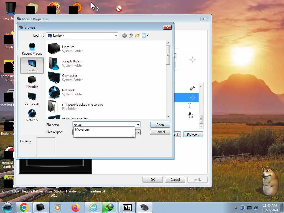This screenshot has height=213, width=284.
Task: Click the Open button in Browse dialog
Action: [x=160, y=125]
